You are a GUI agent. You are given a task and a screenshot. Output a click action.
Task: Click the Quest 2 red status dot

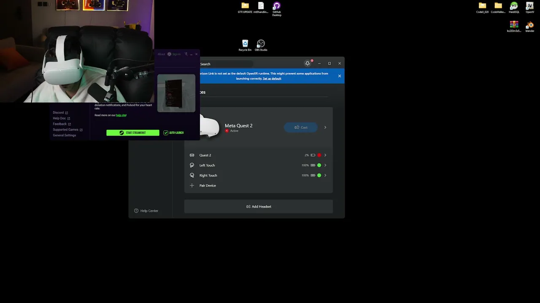[319, 155]
